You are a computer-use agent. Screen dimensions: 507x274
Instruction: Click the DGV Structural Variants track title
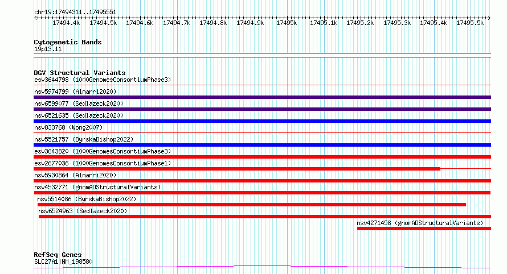point(80,73)
